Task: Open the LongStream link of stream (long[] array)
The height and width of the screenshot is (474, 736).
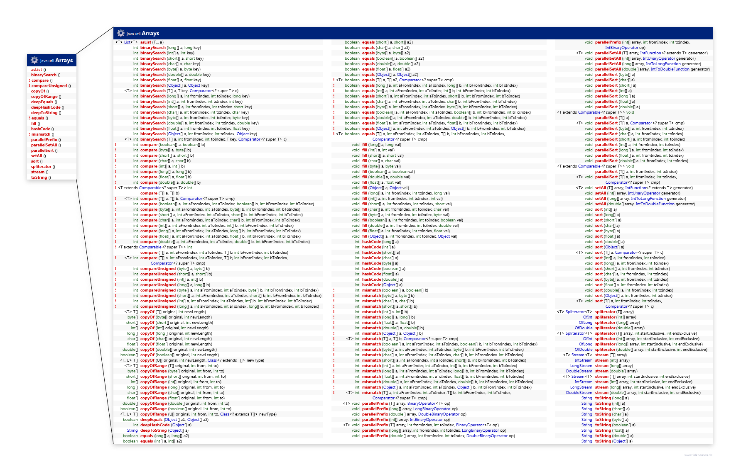Action: pyautogui.click(x=581, y=366)
